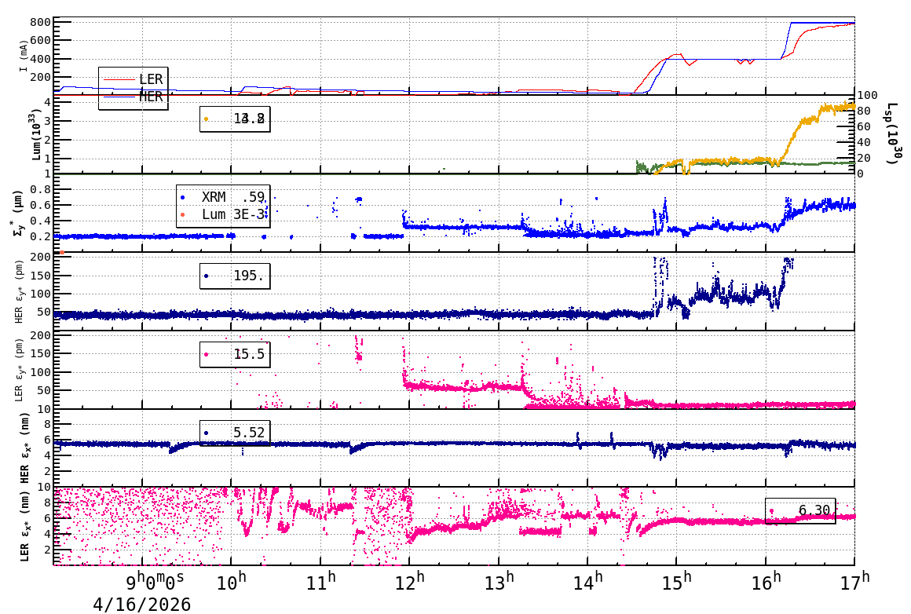Click the 80 tick on right Lsp axis
The height and width of the screenshot is (614, 911).
point(864,111)
